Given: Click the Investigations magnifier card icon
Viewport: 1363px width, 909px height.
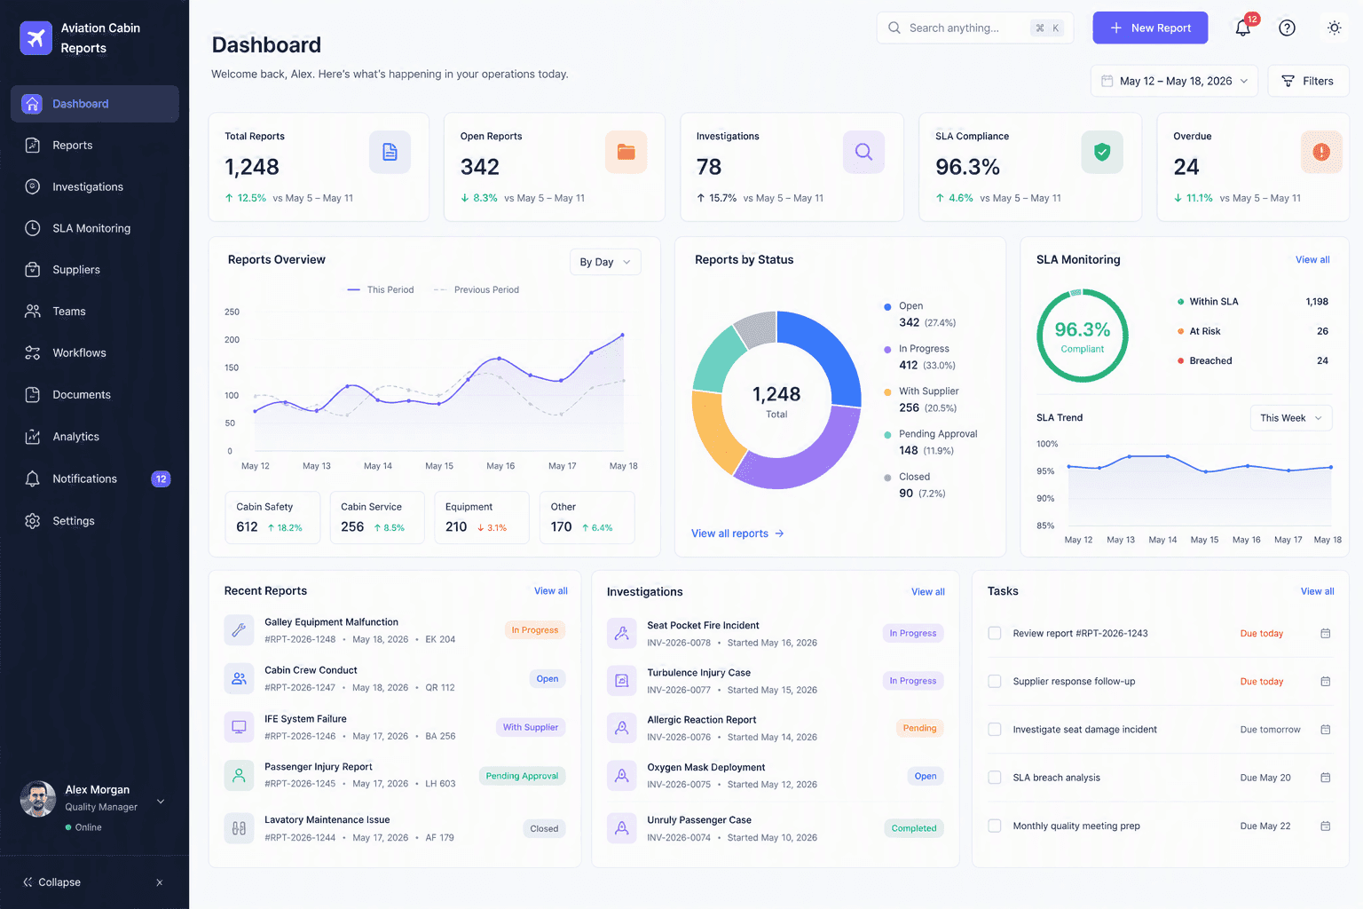Looking at the screenshot, I should click(x=863, y=152).
